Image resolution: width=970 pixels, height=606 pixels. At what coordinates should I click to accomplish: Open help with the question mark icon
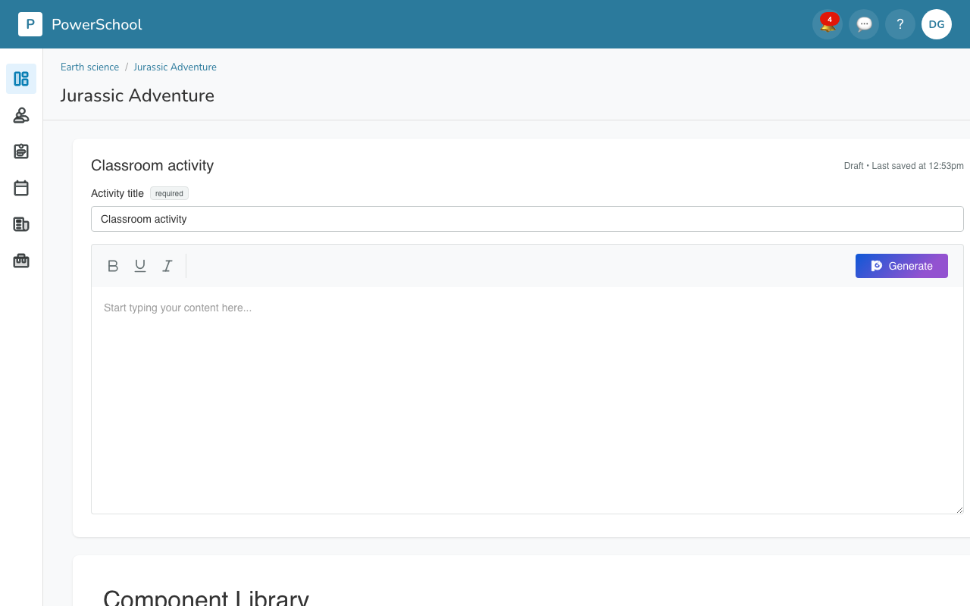tap(900, 24)
